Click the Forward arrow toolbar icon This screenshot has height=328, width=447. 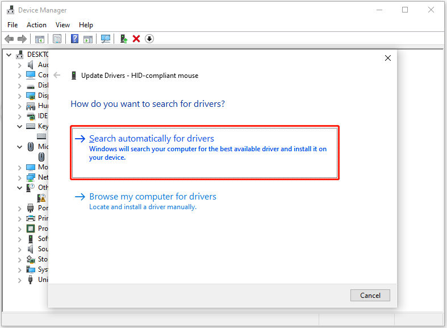point(22,39)
